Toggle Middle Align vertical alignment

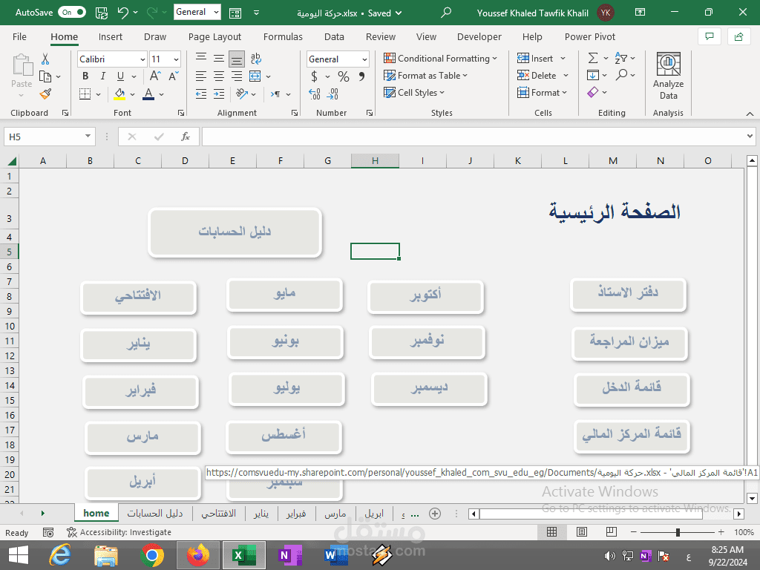(x=219, y=59)
